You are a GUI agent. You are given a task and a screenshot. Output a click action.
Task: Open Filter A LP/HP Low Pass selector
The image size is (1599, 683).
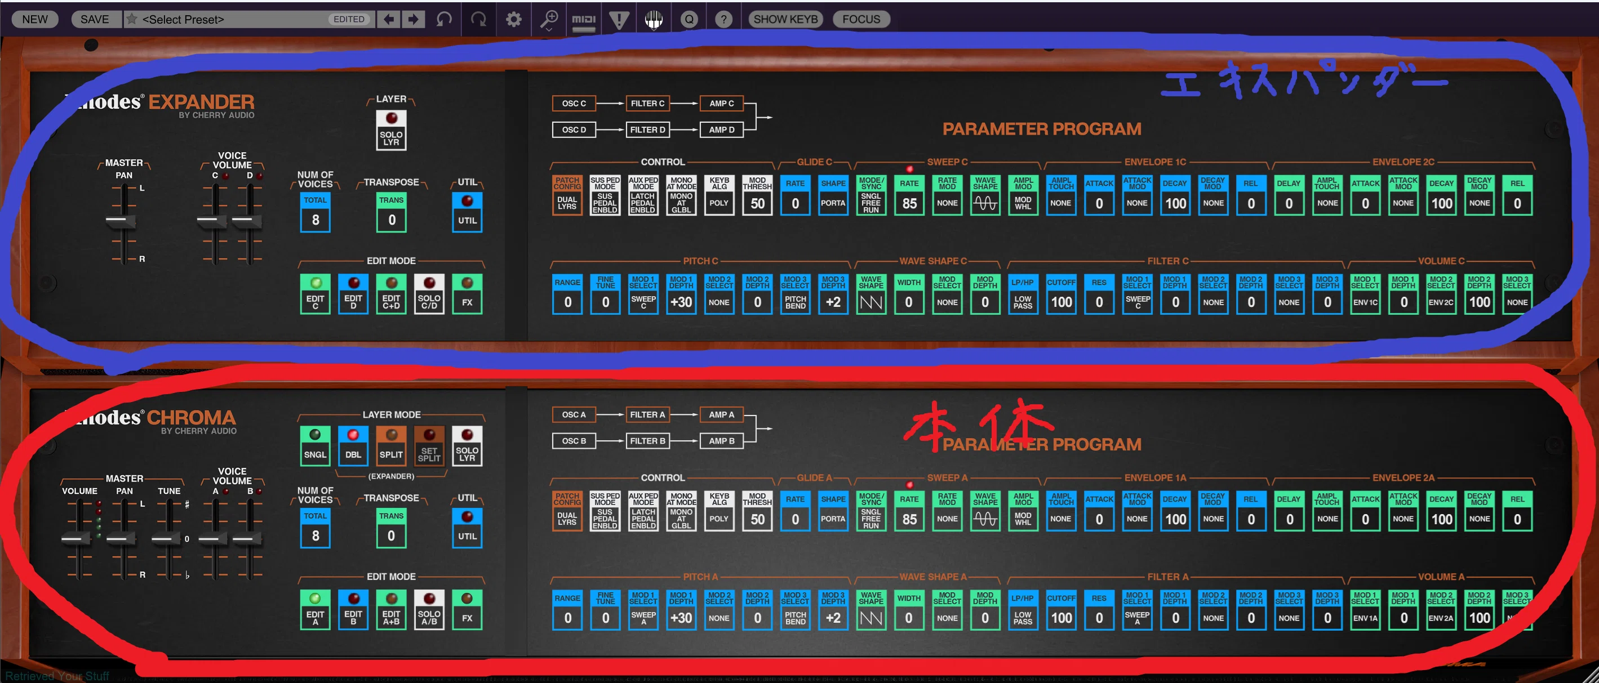click(1023, 610)
